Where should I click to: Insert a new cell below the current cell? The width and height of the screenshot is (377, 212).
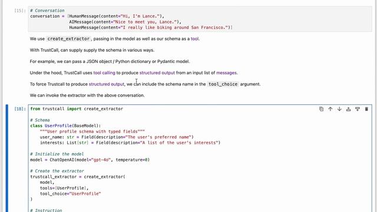tap(358, 109)
